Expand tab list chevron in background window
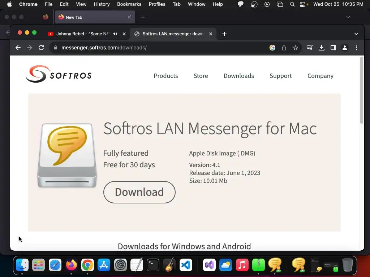Viewport: 370px width, 277px height. pyautogui.click(x=348, y=17)
